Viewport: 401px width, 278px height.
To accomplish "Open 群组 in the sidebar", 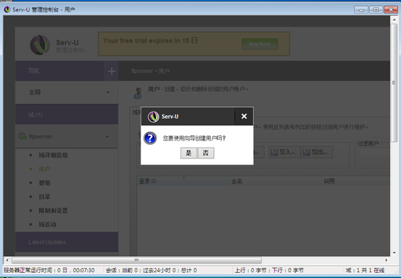I will click(x=44, y=182).
